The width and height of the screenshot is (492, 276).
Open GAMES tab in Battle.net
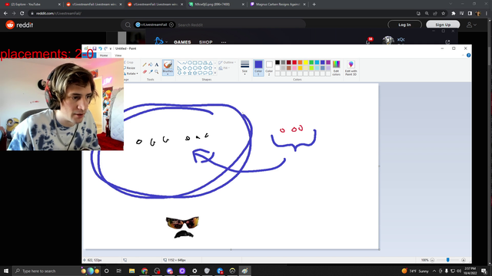tap(182, 42)
